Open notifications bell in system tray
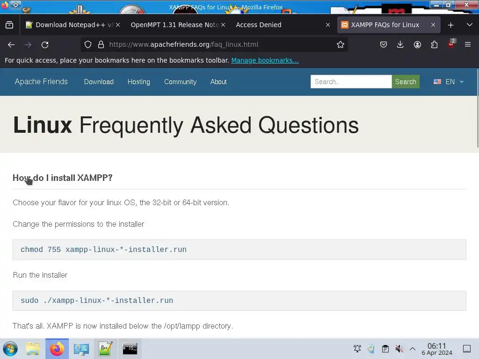 pos(357,349)
